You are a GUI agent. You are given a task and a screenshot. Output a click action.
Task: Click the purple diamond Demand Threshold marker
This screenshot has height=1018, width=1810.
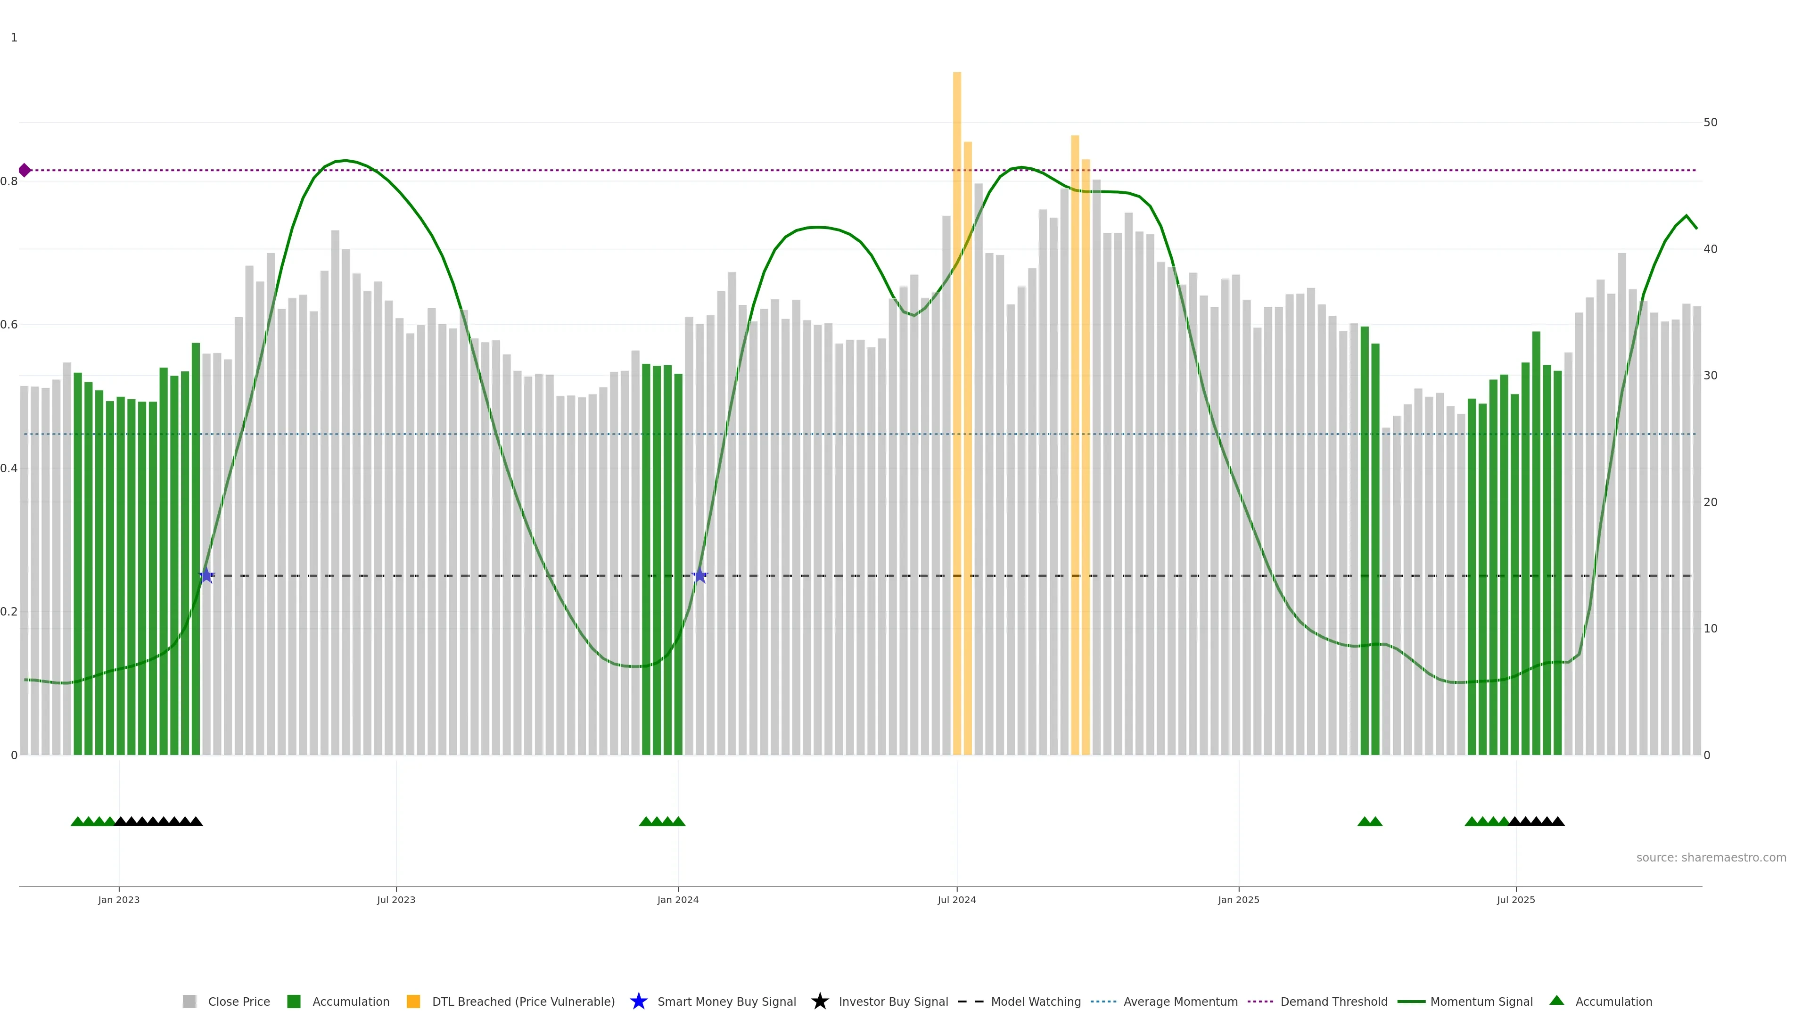tap(25, 170)
